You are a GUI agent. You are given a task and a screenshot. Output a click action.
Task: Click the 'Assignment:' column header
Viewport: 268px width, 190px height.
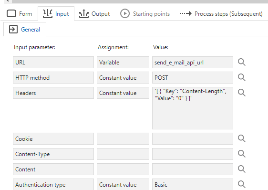113,47
